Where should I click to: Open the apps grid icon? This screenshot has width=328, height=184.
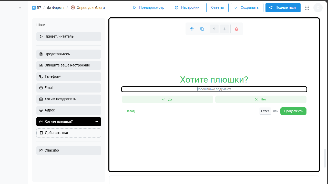point(307,8)
